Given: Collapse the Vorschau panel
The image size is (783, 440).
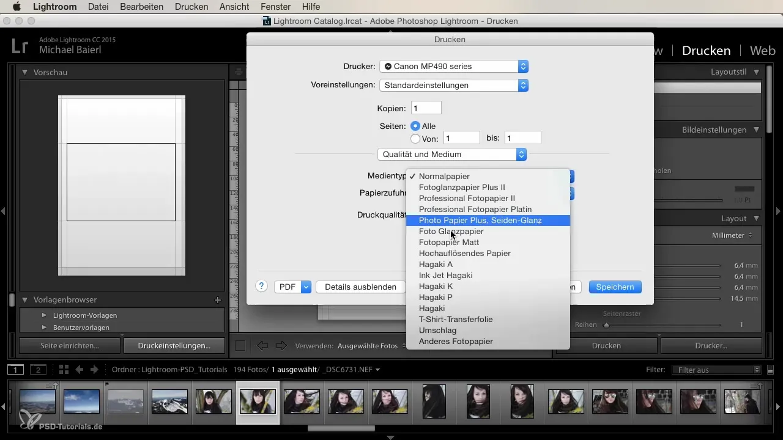Looking at the screenshot, I should [x=25, y=72].
